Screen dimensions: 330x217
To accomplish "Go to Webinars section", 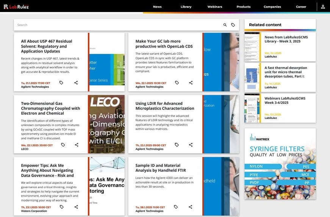I will (215, 7).
